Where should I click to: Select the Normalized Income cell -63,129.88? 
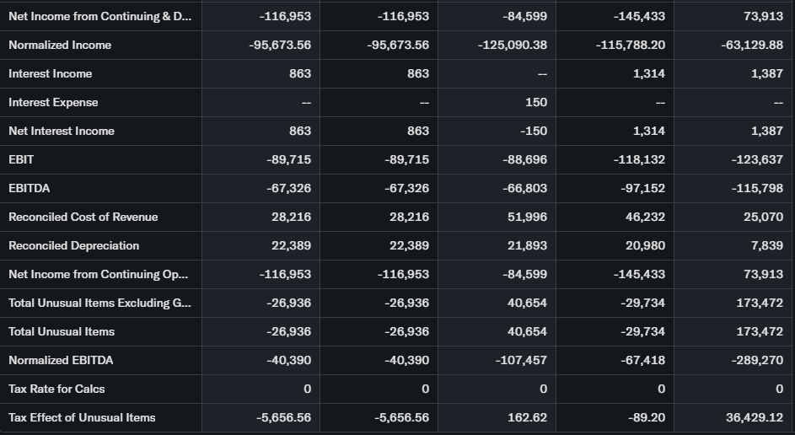[x=752, y=45]
